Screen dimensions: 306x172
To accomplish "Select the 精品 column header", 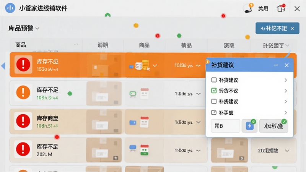I will pyautogui.click(x=186, y=45).
